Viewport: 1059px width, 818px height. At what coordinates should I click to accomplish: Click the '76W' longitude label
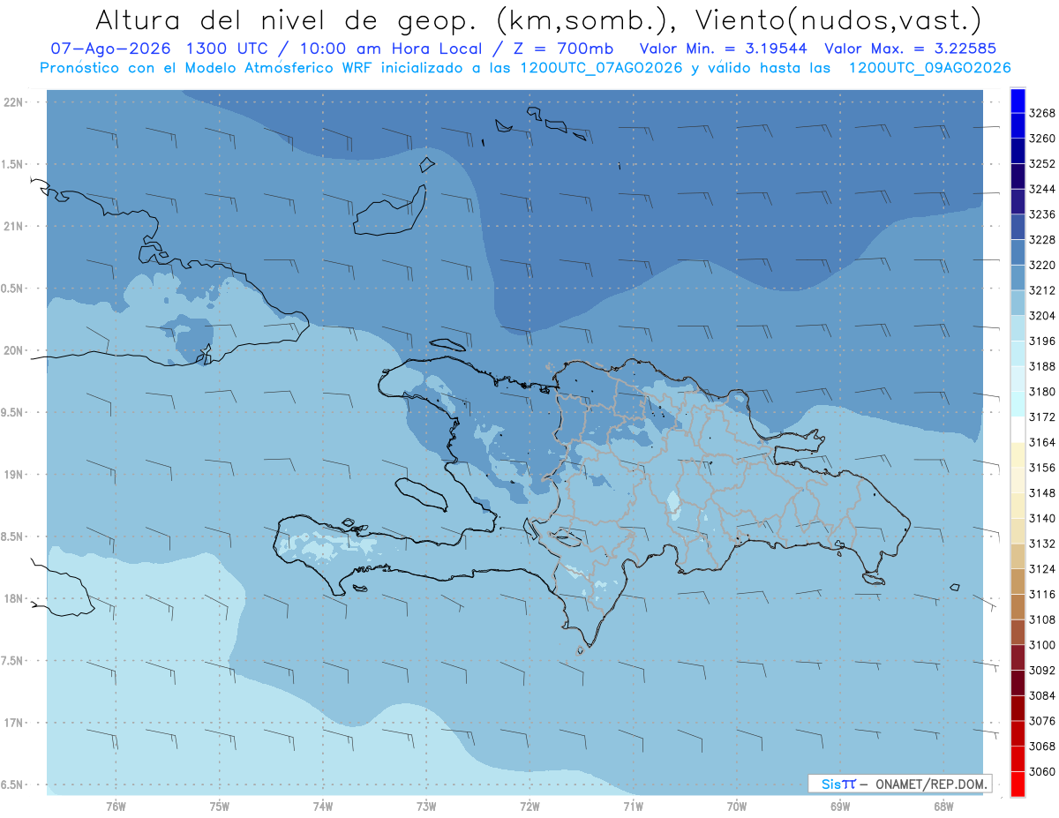(x=116, y=806)
